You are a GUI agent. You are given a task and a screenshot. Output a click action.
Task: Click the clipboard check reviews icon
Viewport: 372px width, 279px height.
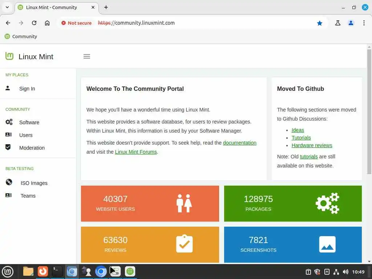coord(184,244)
